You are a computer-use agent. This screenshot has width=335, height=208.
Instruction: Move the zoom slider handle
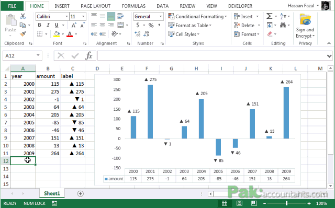pos(286,203)
